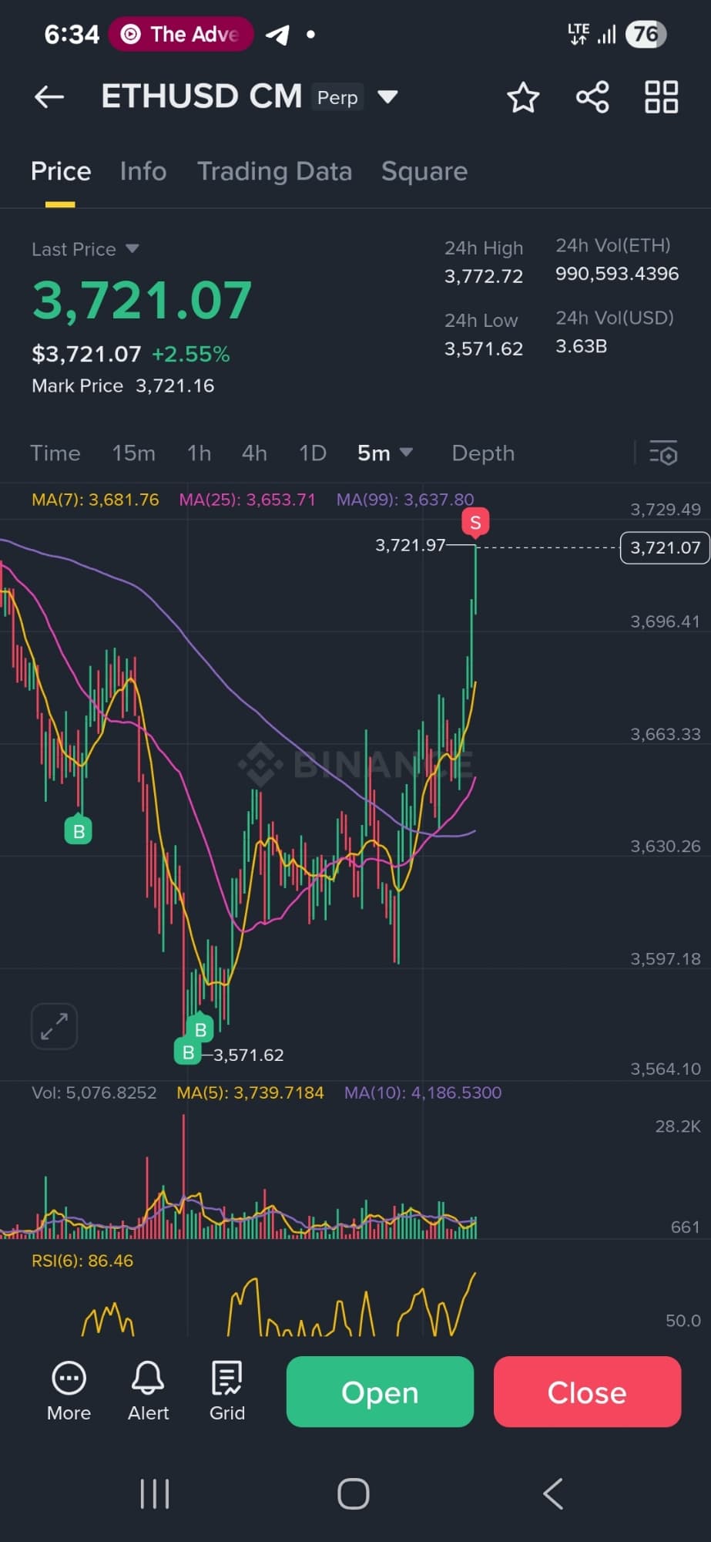Image resolution: width=711 pixels, height=1542 pixels.
Task: Tap the share icon
Action: pyautogui.click(x=592, y=97)
